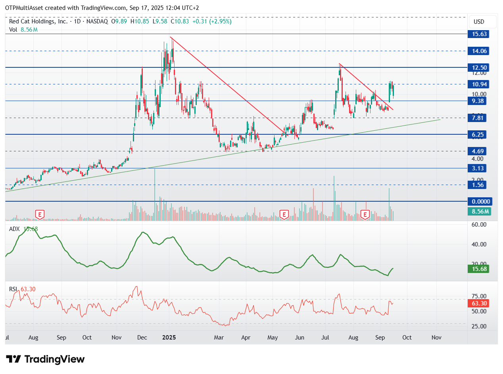Screen dimensions: 503x374
Task: Click the earnings E marker near August 2024
Action: click(x=40, y=214)
